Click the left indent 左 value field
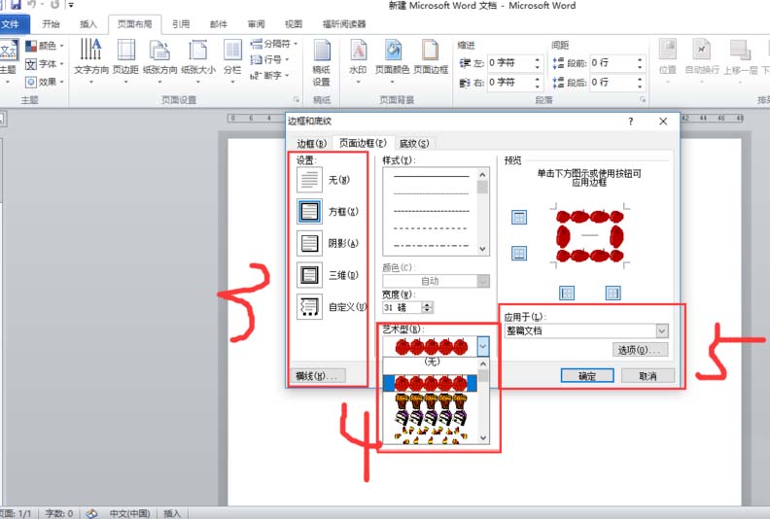Screen dimensions: 770x519 (x=509, y=63)
